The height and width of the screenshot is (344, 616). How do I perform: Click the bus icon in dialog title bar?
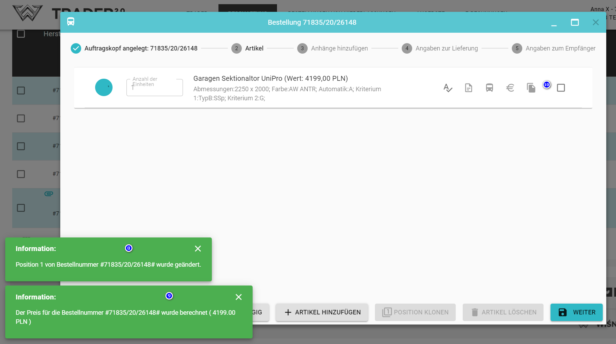pyautogui.click(x=71, y=22)
